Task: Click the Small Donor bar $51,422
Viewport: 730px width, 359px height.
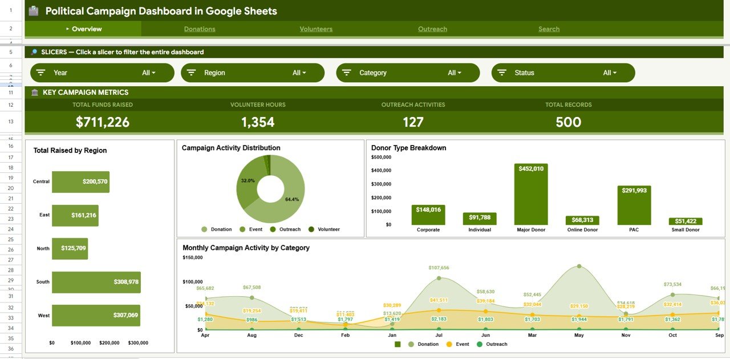Action: (686, 221)
